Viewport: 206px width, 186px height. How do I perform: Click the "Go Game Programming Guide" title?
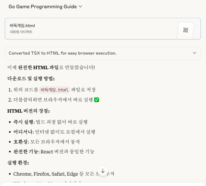click(43, 7)
